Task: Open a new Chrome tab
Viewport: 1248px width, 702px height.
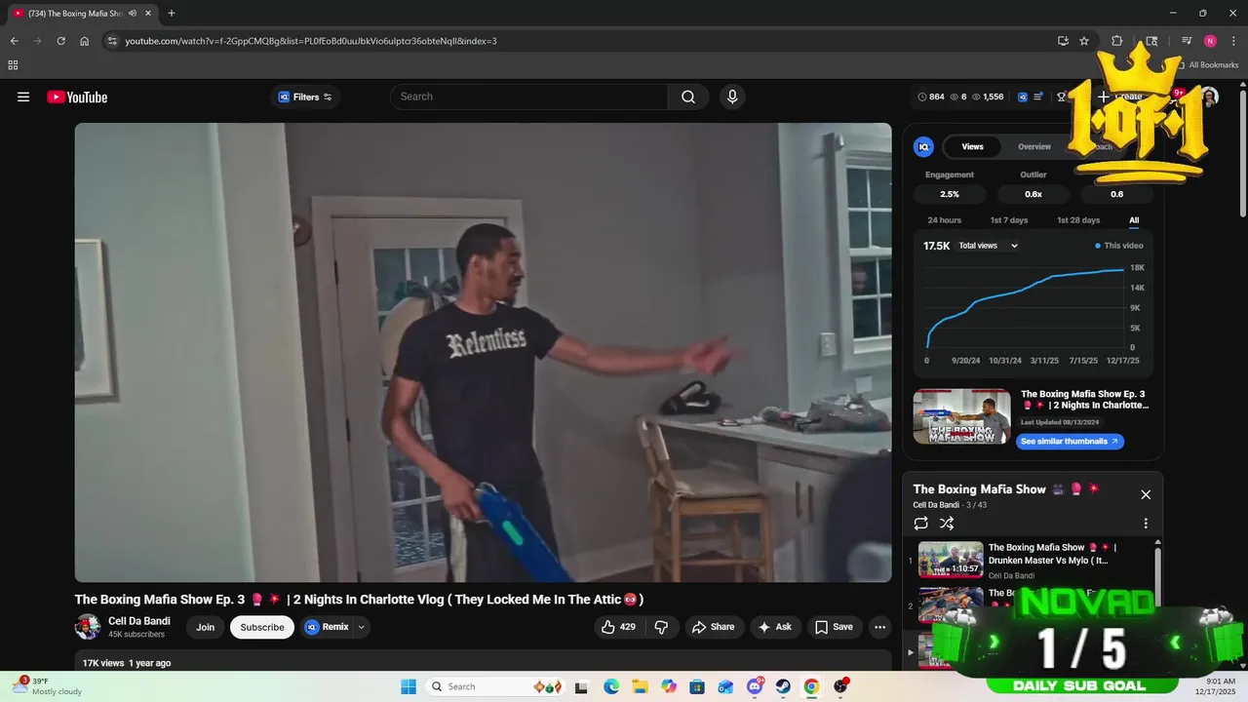Action: pyautogui.click(x=172, y=14)
